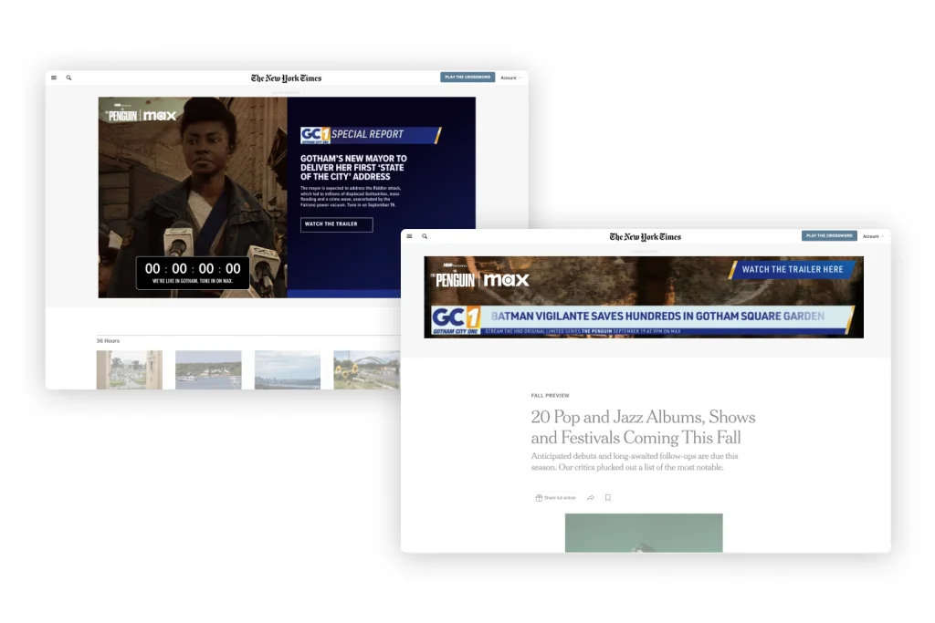Click the GC1 Gotham City One banner logo
This screenshot has width=935, height=623.
[457, 317]
